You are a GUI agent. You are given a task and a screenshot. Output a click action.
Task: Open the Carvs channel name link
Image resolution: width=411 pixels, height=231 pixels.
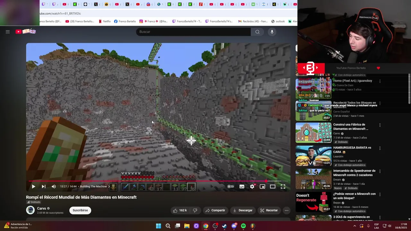pos(41,209)
